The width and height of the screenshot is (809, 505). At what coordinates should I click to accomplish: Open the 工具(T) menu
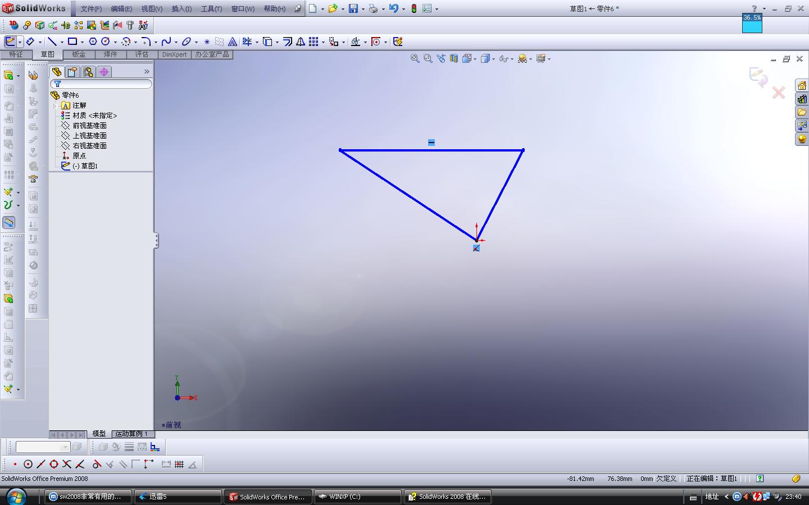(x=211, y=9)
